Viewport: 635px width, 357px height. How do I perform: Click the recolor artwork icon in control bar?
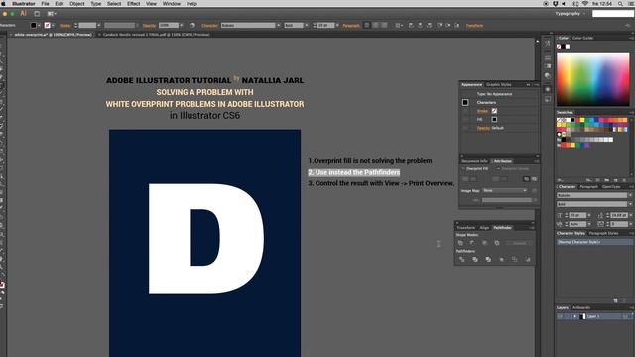[x=192, y=25]
